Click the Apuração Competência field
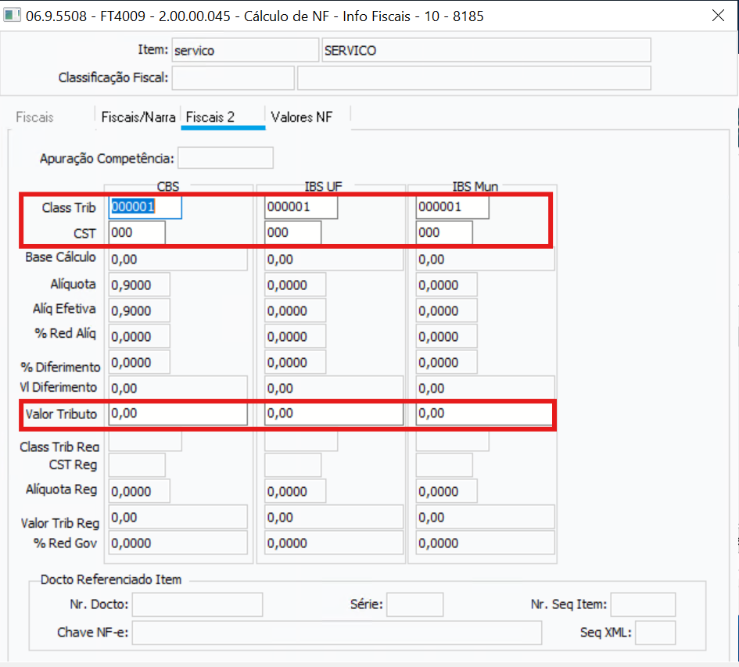Image resolution: width=739 pixels, height=667 pixels. (225, 158)
